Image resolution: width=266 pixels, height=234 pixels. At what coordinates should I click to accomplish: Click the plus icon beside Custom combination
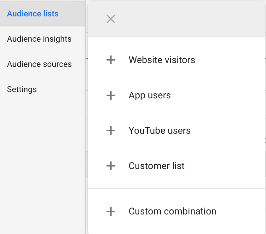(111, 211)
